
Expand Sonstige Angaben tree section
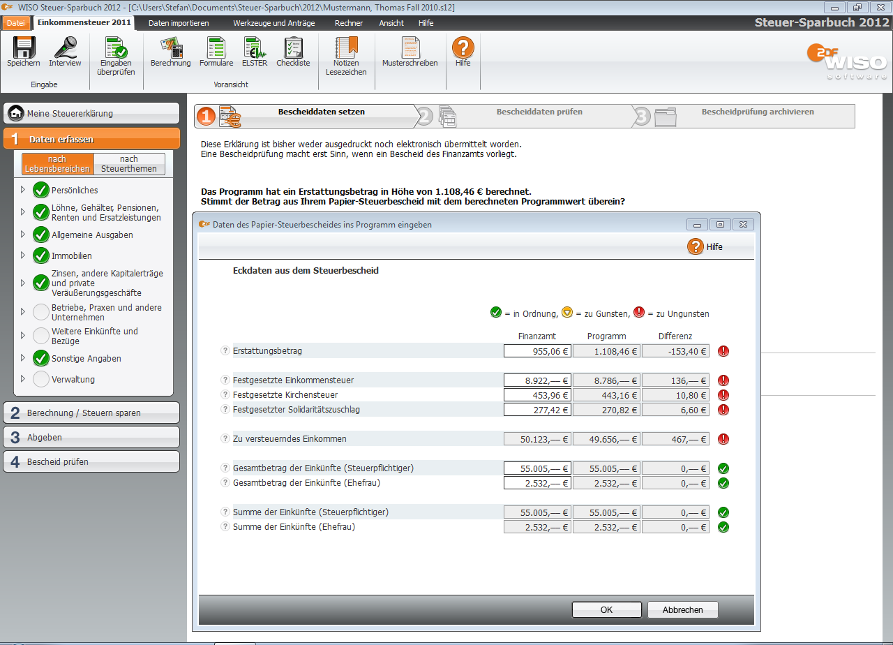(22, 358)
